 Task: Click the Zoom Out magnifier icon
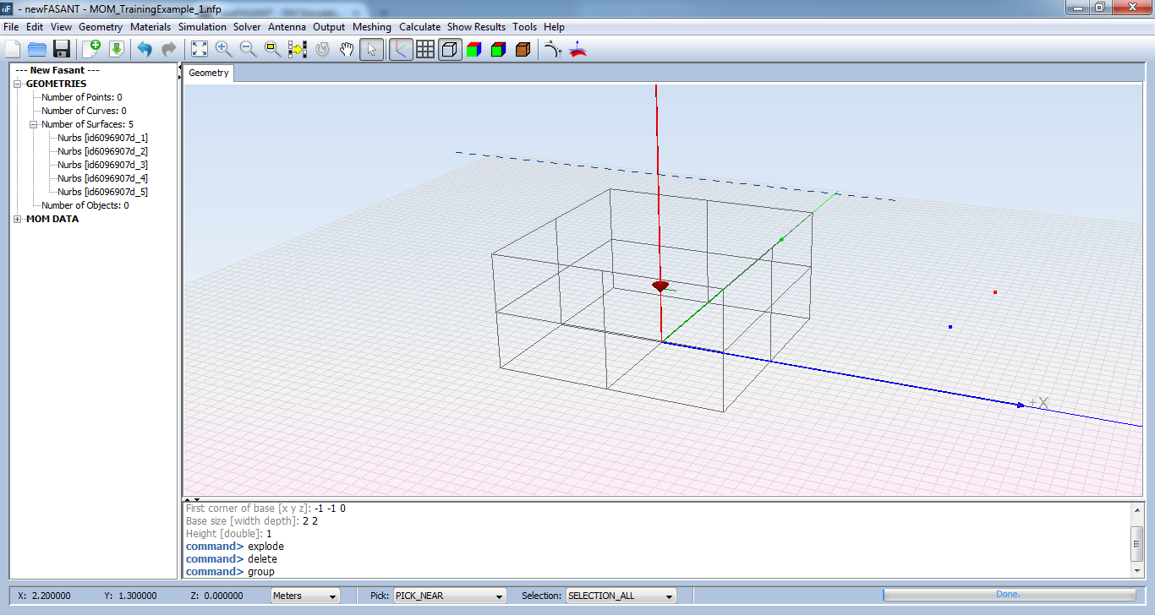click(x=248, y=49)
